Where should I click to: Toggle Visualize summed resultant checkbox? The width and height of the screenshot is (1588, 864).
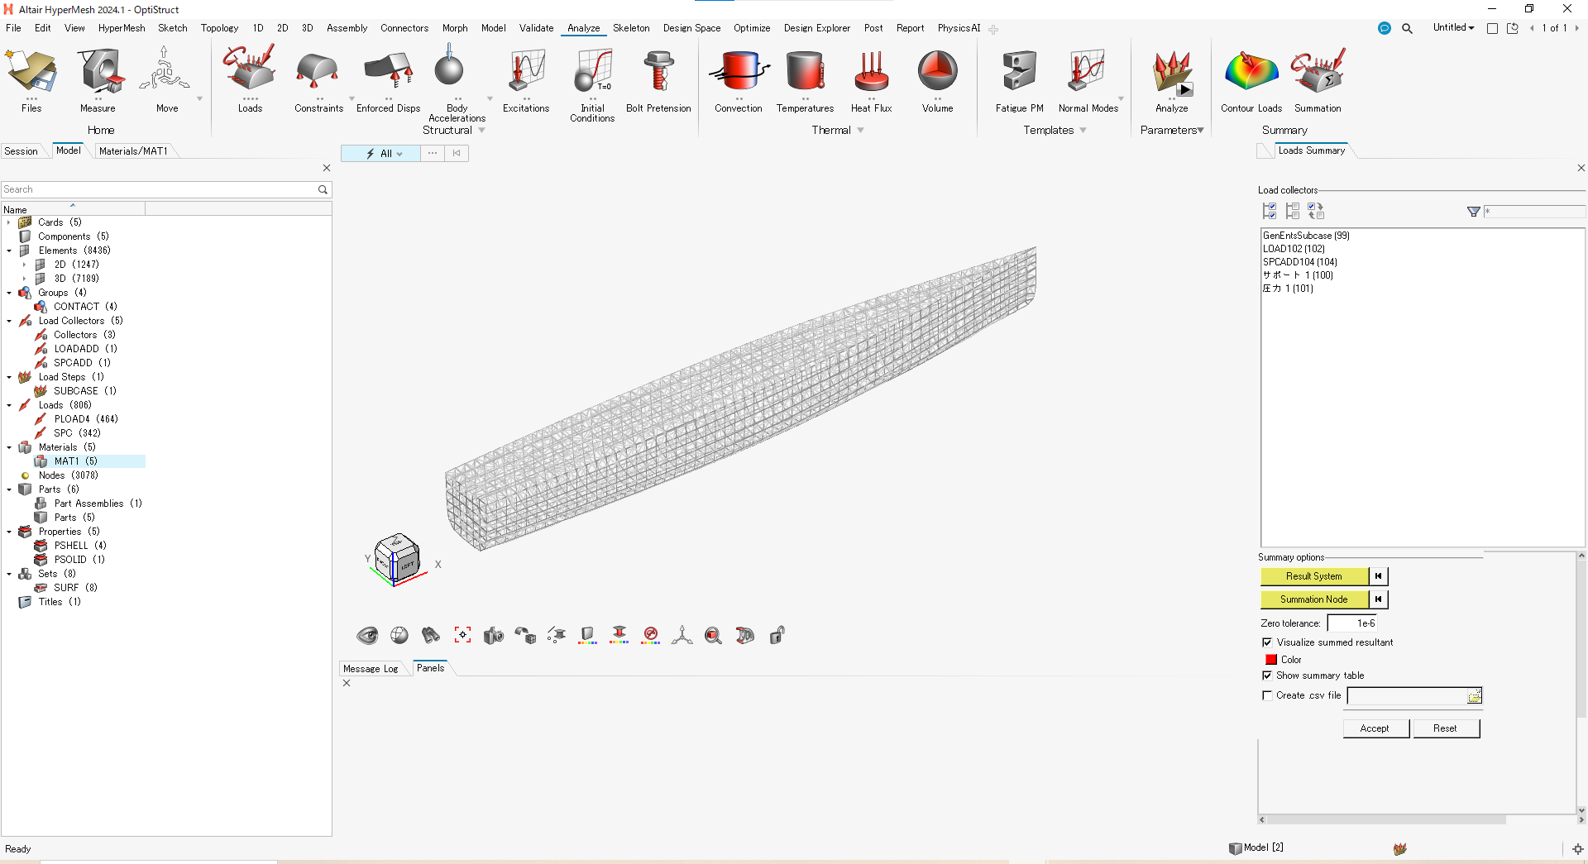1267,642
